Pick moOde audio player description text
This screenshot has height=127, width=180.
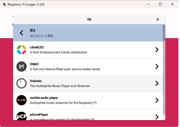(x=63, y=103)
